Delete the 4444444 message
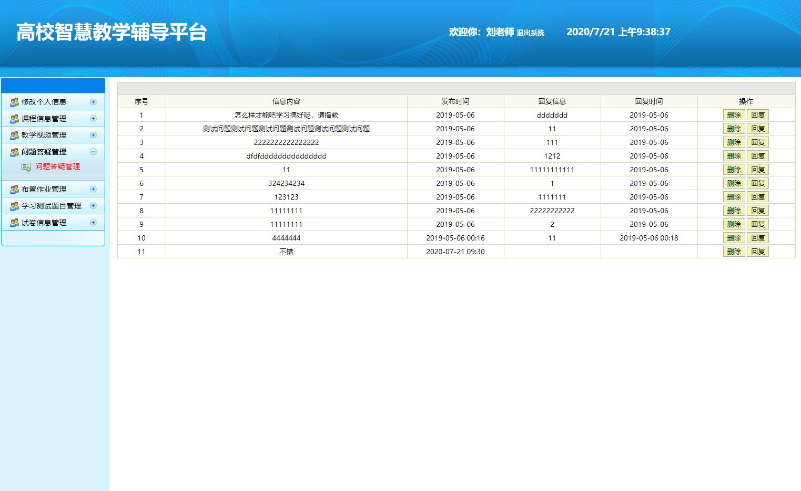 point(734,237)
